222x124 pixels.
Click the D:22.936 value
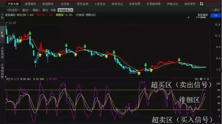tap(39, 79)
